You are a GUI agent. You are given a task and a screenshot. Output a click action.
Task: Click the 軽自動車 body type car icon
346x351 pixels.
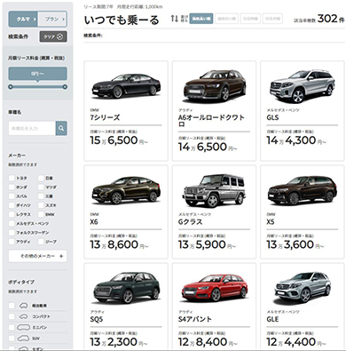[24, 306]
